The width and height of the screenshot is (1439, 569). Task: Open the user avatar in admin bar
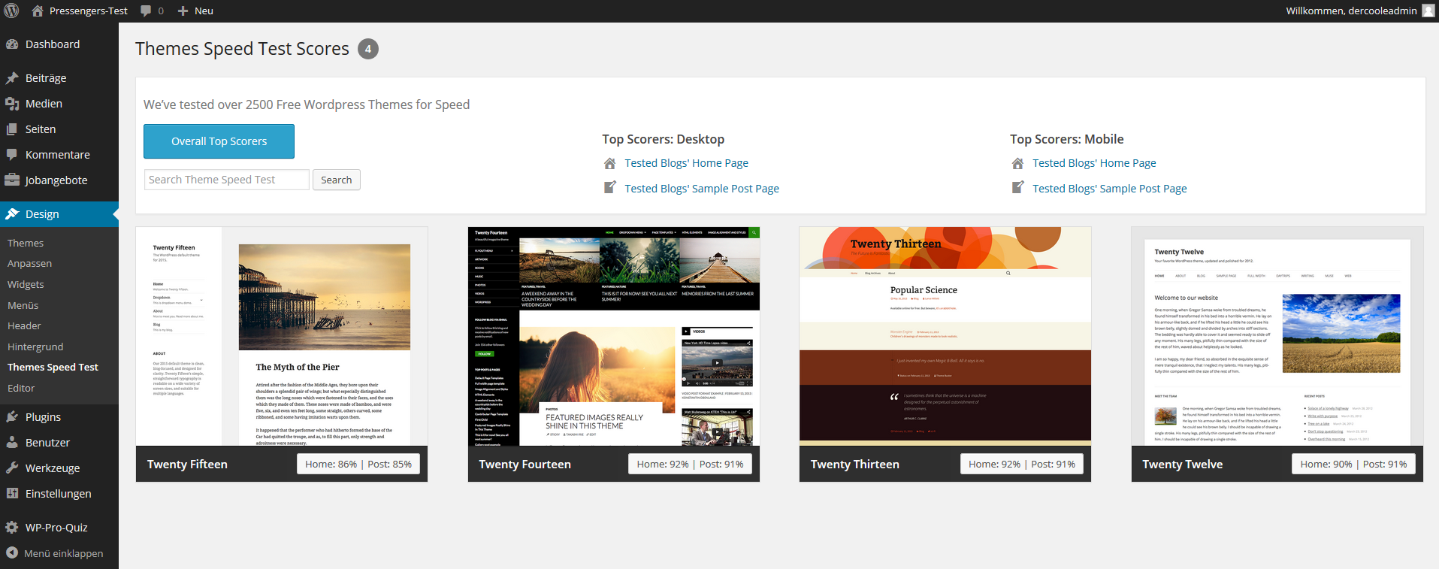click(x=1428, y=11)
